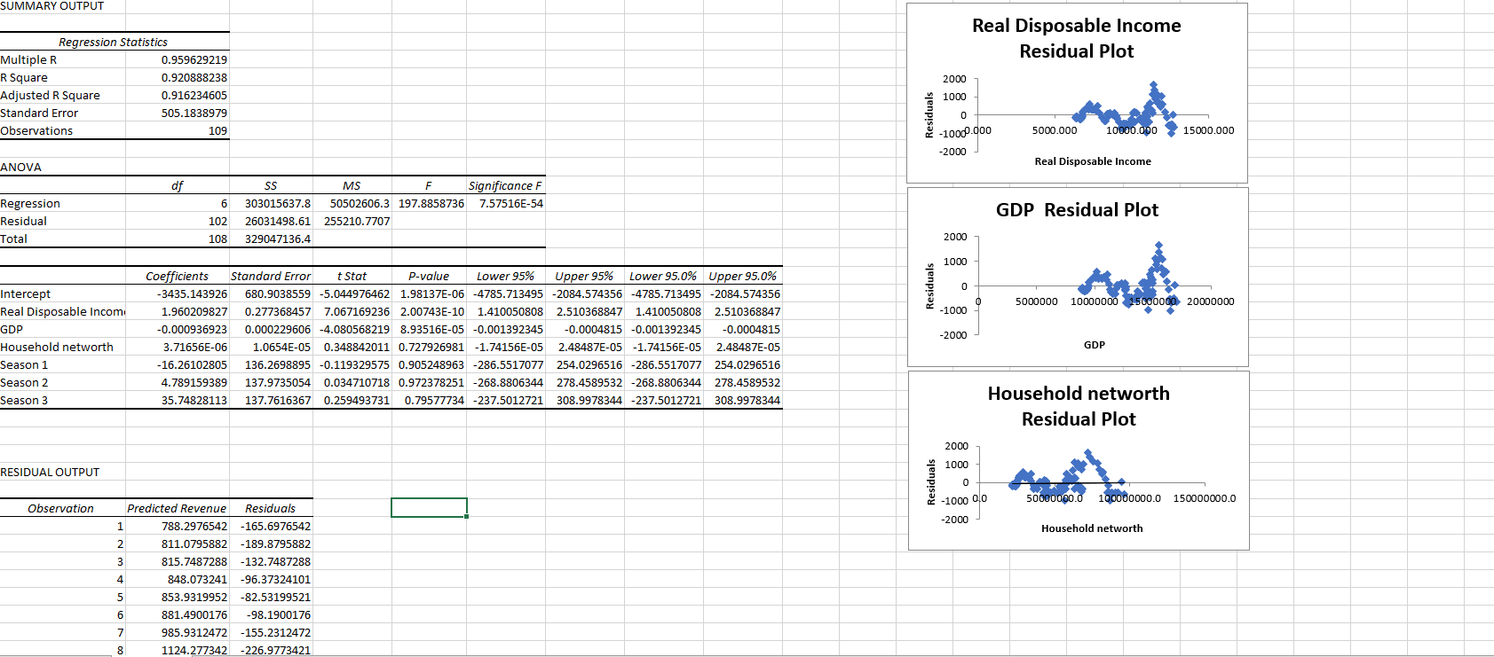Image resolution: width=1494 pixels, height=657 pixels.
Task: Open the Real Disposable Income Residual Plot chart
Action: (1077, 93)
